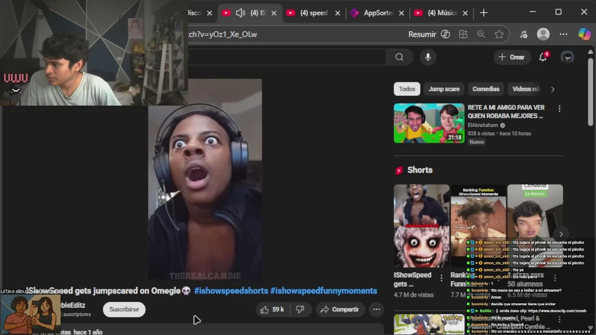Open options menu for RETE A MI AMIGO video

coord(559,108)
